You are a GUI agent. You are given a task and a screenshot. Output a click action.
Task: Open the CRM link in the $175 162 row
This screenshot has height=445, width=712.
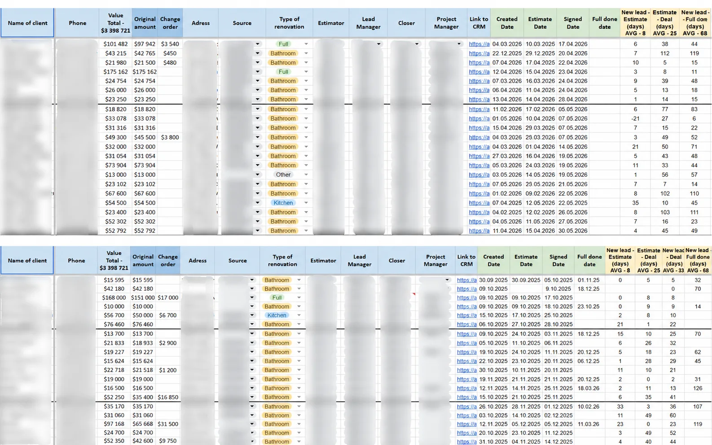coord(479,72)
